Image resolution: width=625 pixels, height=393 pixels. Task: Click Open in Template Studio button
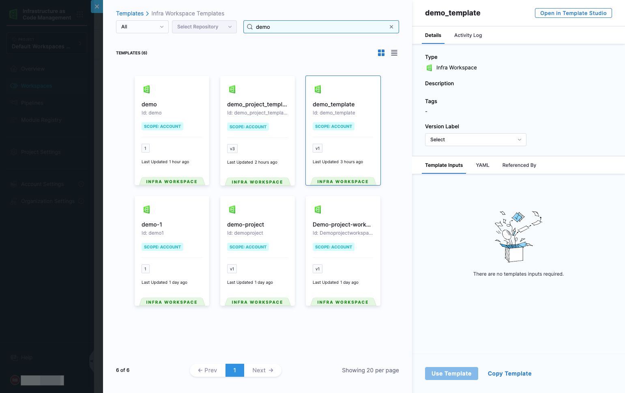coord(573,13)
